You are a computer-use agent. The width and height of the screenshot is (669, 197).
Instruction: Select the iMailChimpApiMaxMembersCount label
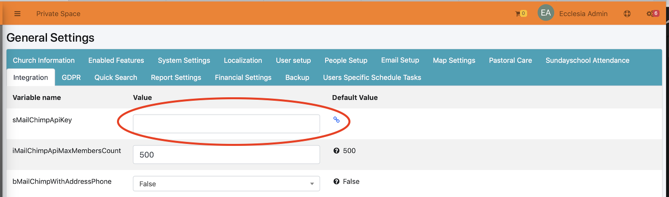point(67,150)
